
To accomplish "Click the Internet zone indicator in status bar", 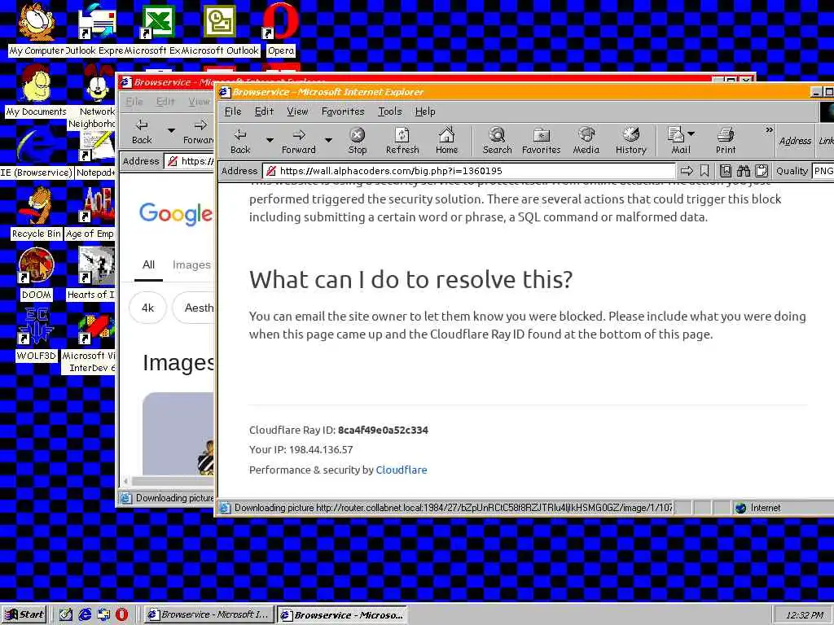I will coord(758,508).
